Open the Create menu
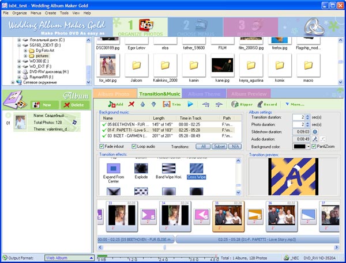Image resolution: width=346 pixels, height=263 pixels. pos(50,13)
